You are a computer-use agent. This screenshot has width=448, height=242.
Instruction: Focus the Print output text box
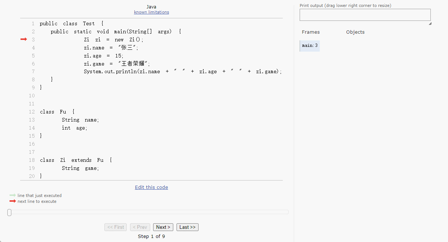[x=365, y=15]
